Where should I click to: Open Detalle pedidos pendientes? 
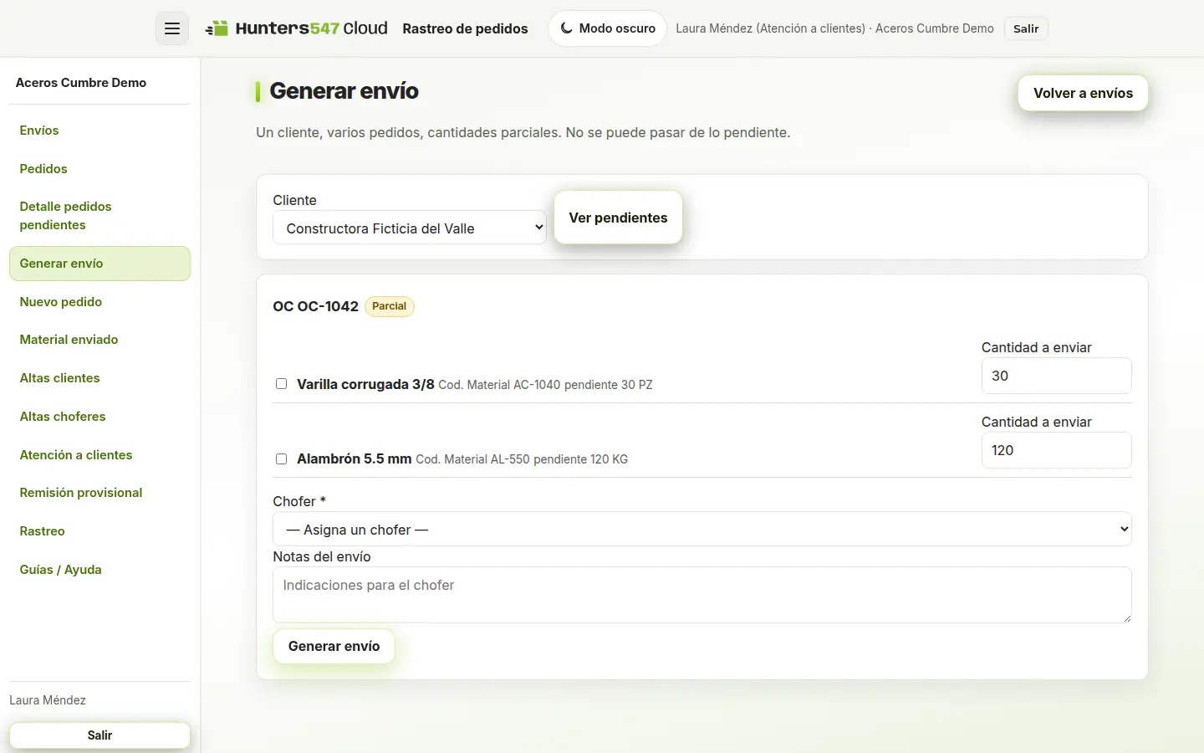[x=99, y=216]
